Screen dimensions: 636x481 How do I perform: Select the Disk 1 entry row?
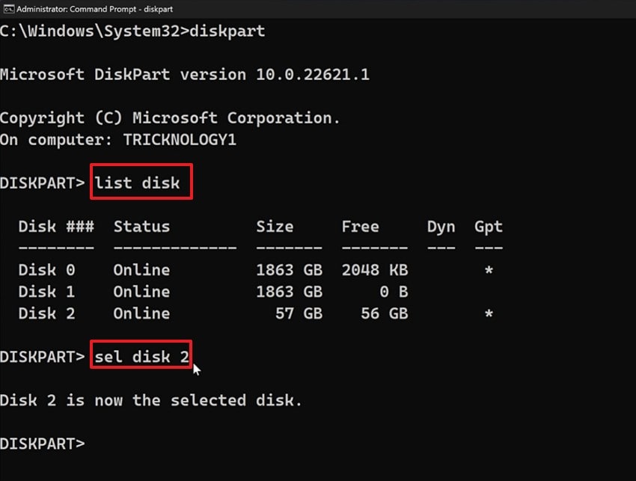(224, 292)
